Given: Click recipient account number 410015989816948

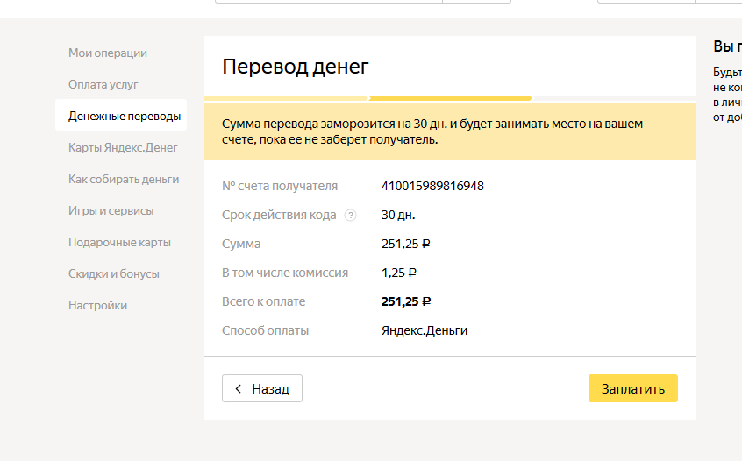Looking at the screenshot, I should [x=432, y=186].
